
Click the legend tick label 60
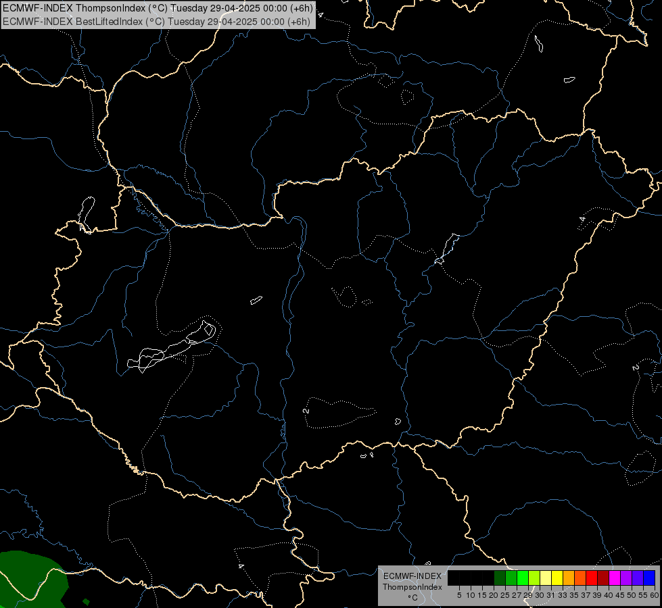tap(655, 595)
